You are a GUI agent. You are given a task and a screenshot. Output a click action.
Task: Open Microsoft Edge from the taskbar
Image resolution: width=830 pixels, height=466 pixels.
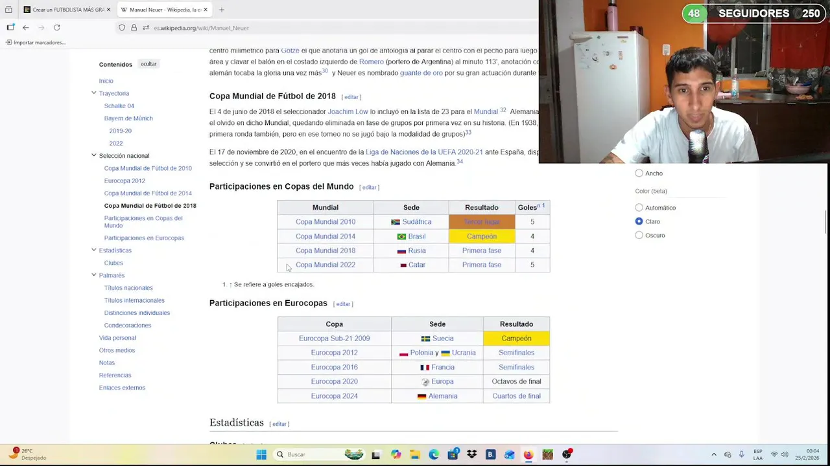[433, 454]
